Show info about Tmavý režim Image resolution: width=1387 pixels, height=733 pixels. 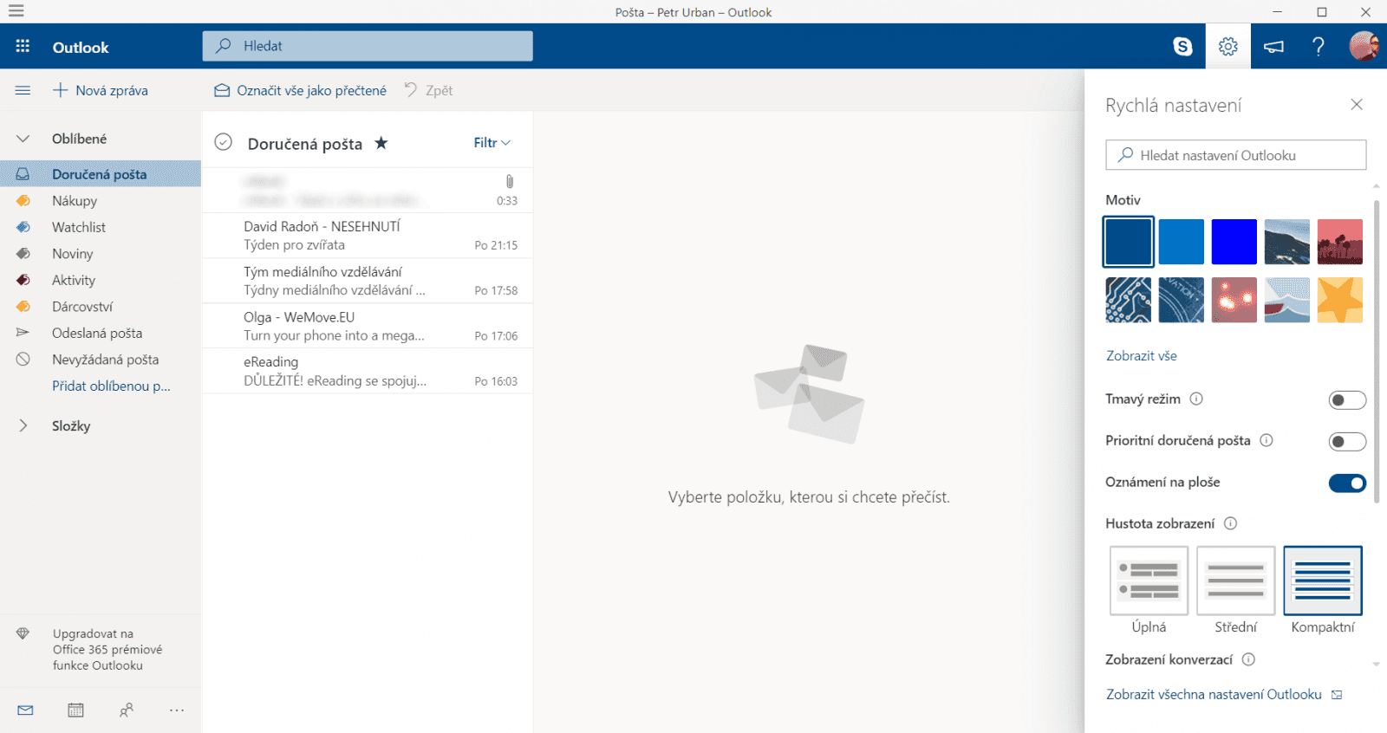pos(1196,399)
